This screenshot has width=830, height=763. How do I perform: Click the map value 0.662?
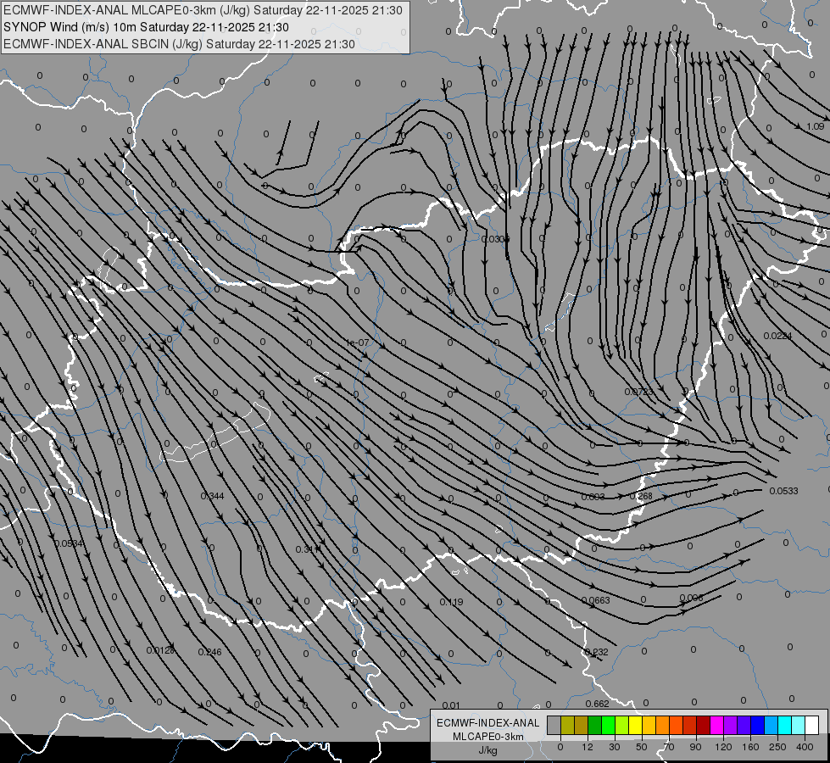tap(597, 704)
